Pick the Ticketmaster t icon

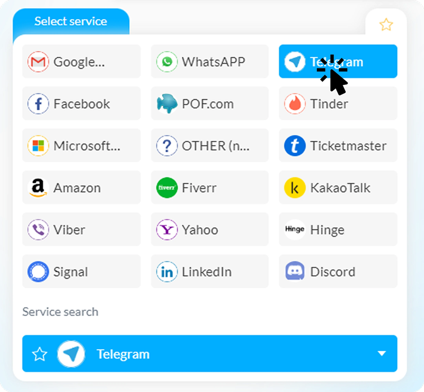coord(295,146)
